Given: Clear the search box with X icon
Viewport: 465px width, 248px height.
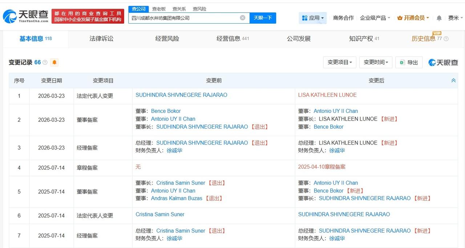Looking at the screenshot, I should tap(243, 18).
